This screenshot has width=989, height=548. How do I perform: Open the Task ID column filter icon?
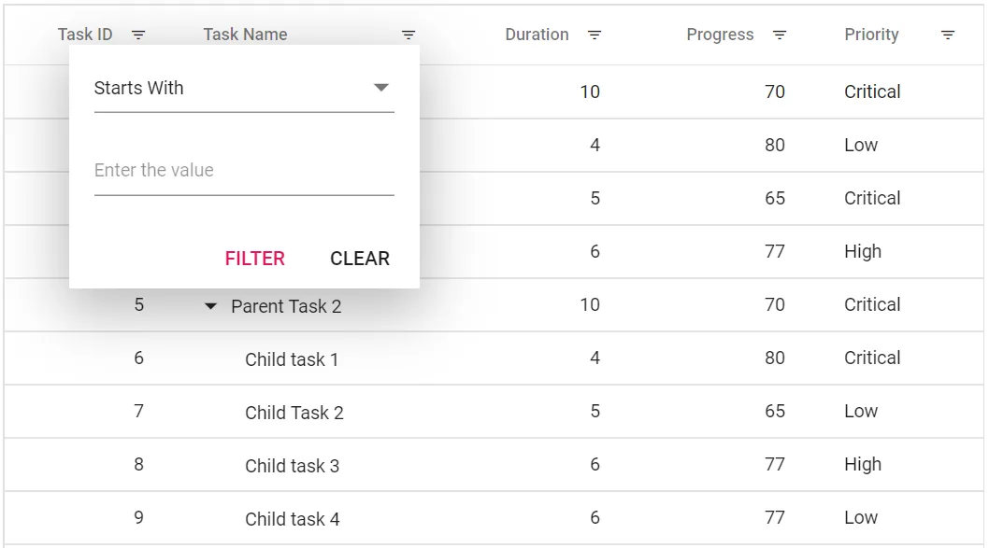(x=138, y=35)
